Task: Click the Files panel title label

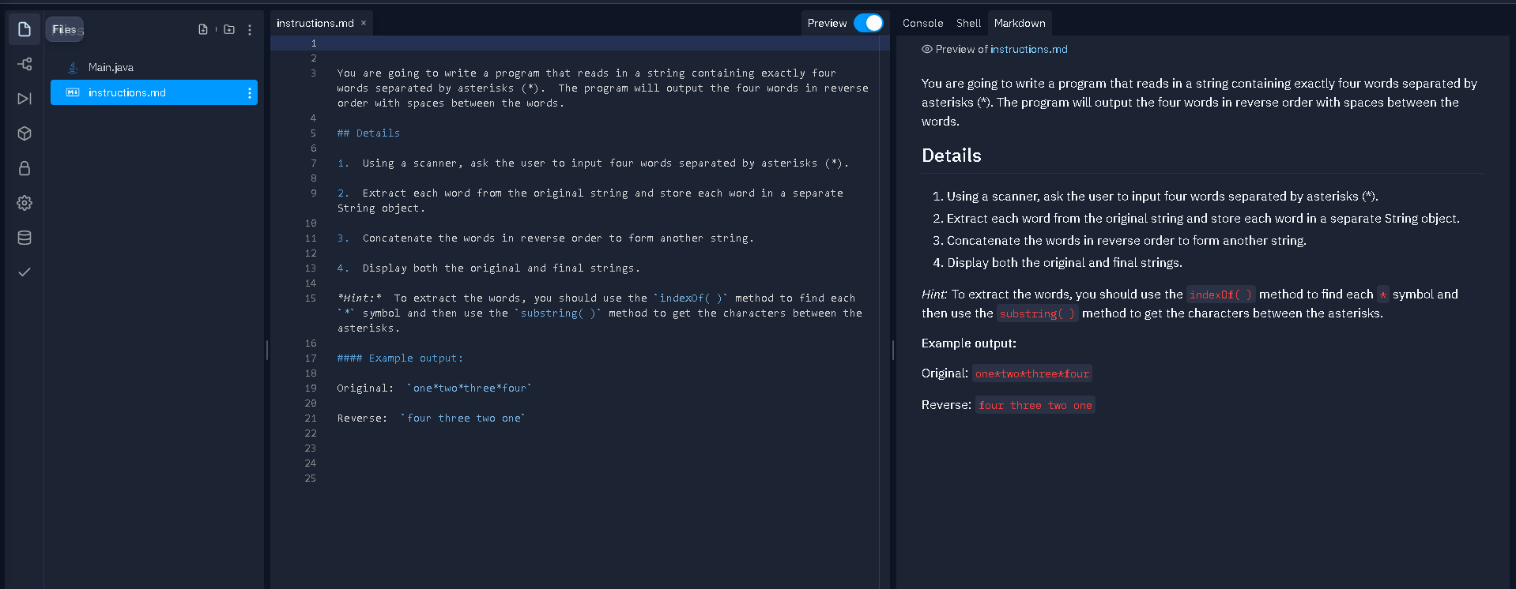Action: [64, 29]
